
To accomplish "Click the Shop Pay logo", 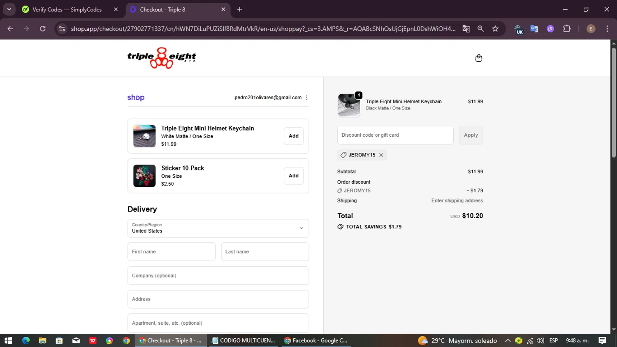I will pyautogui.click(x=136, y=98).
